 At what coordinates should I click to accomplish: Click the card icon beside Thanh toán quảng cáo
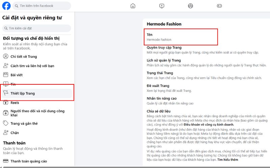[x=6, y=161]
